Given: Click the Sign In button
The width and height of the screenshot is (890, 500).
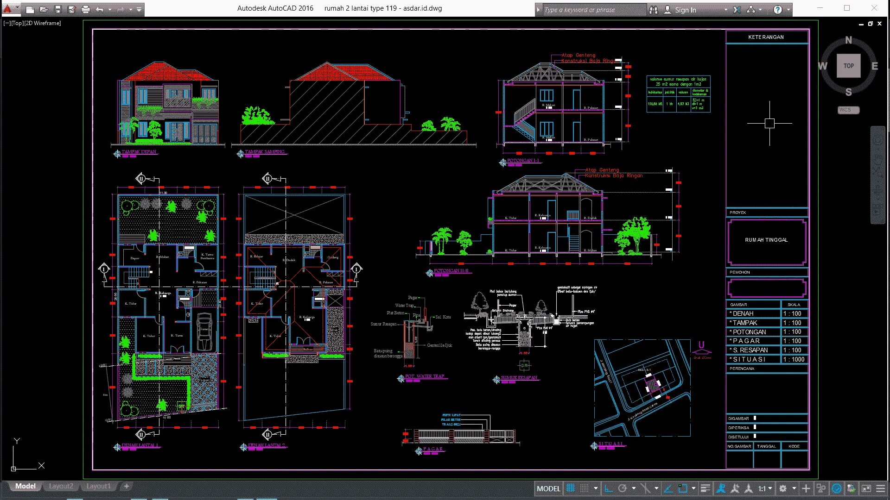Looking at the screenshot, I should [x=685, y=10].
